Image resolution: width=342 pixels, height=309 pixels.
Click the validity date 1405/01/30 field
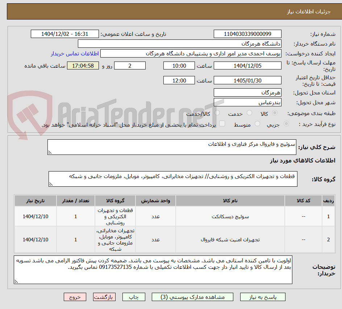[x=247, y=80]
